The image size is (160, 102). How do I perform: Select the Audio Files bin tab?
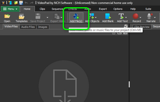coord(28,27)
